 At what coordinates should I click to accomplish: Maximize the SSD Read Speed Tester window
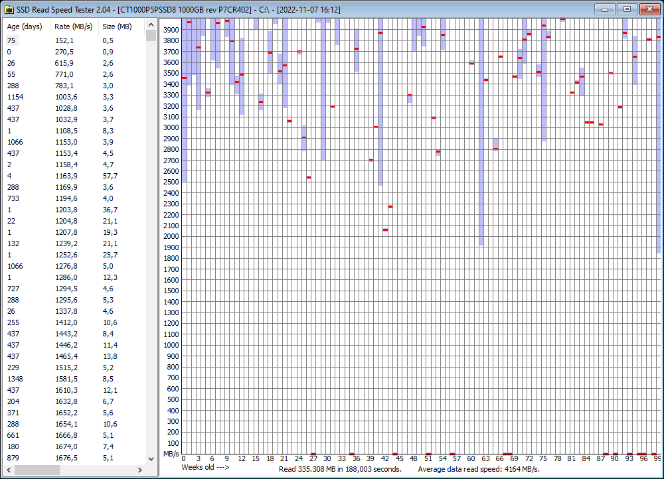(627, 9)
